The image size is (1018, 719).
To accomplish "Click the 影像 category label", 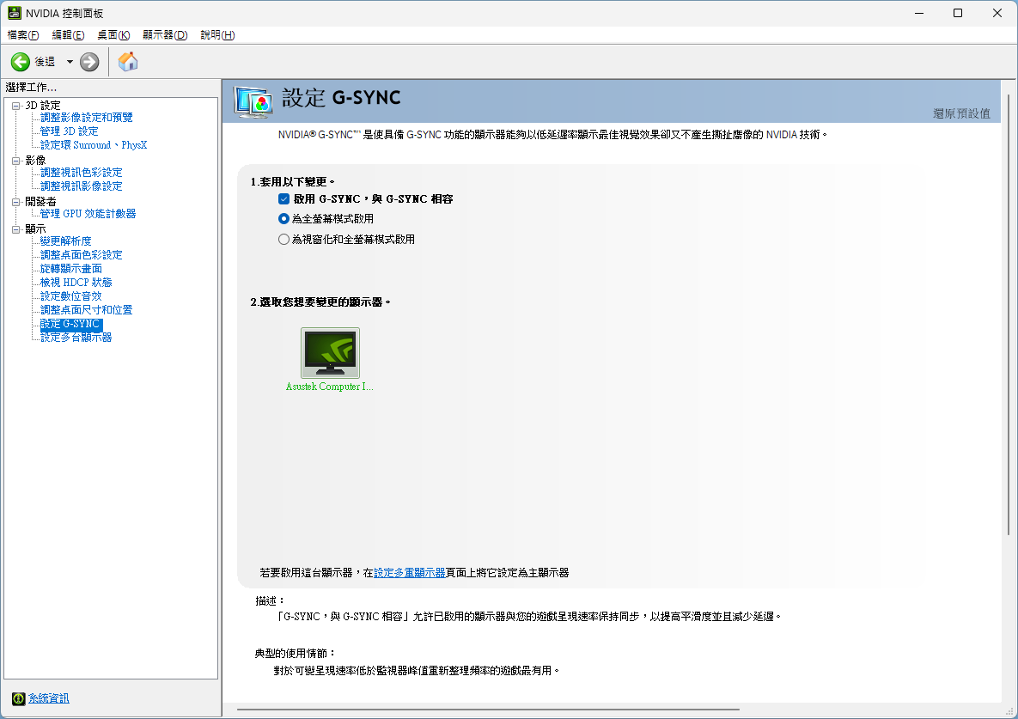I will [36, 161].
